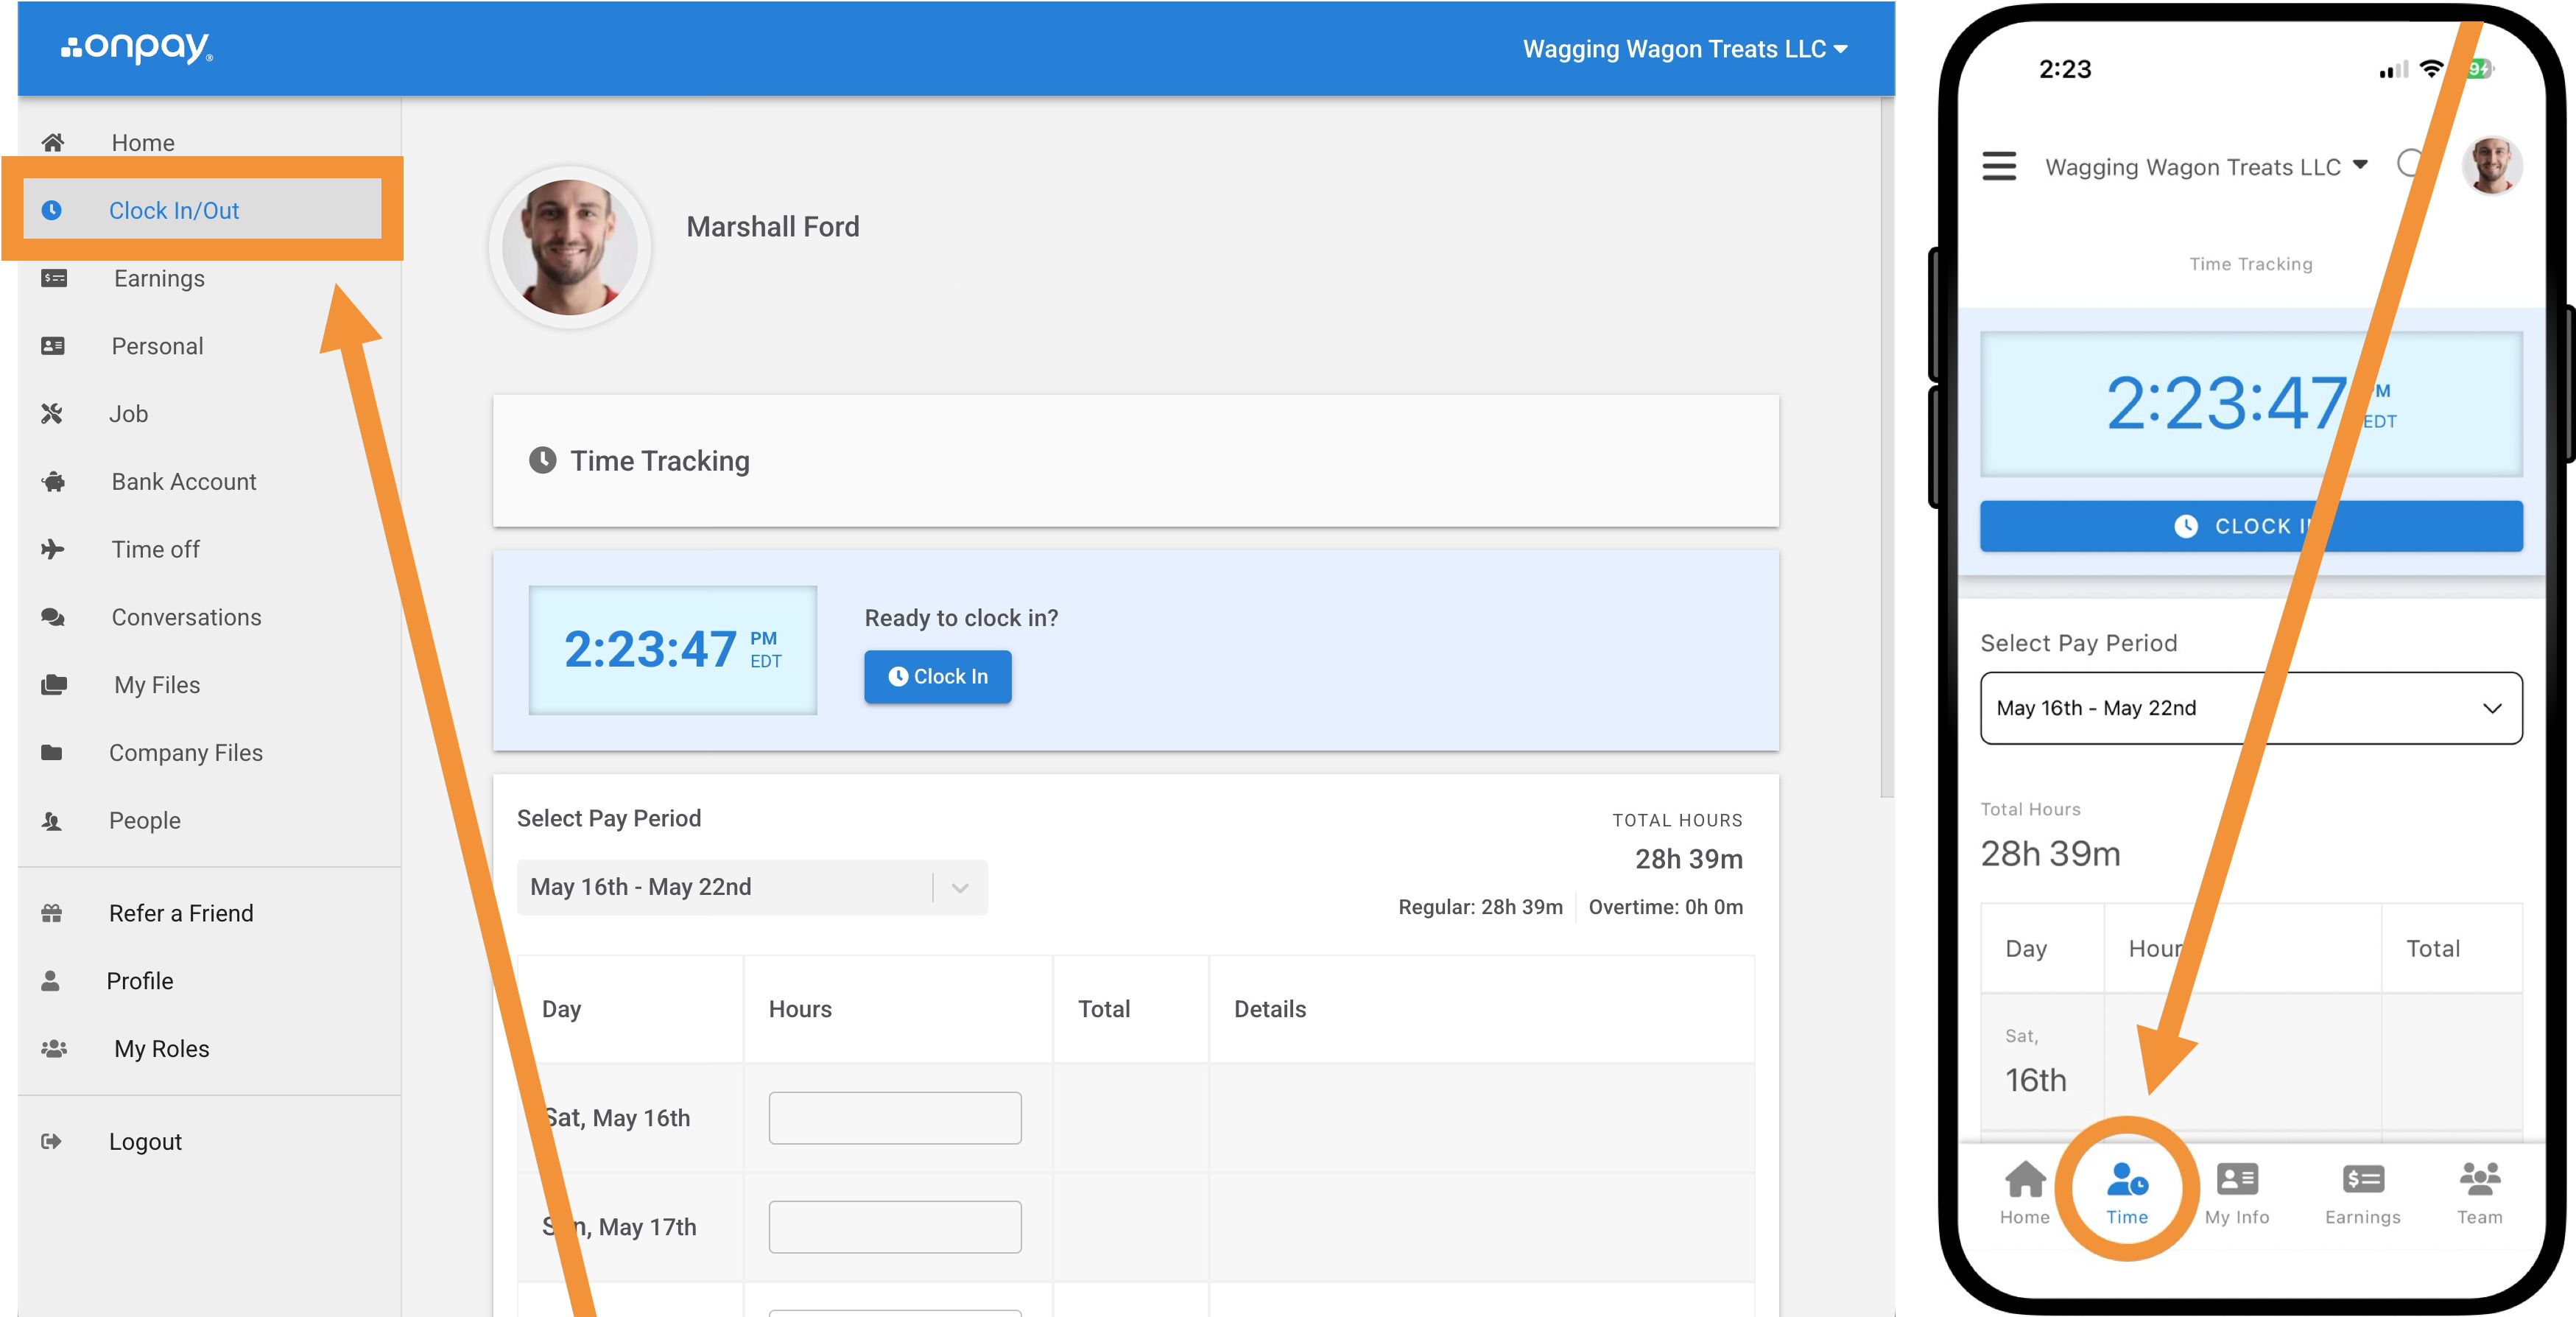The height and width of the screenshot is (1317, 2576).
Task: Click the Clock In/Out sidebar label
Action: click(x=174, y=210)
